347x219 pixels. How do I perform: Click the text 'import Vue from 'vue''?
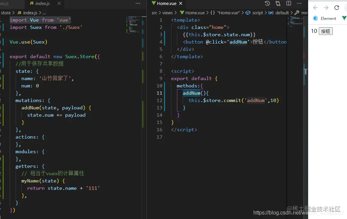tap(40, 20)
